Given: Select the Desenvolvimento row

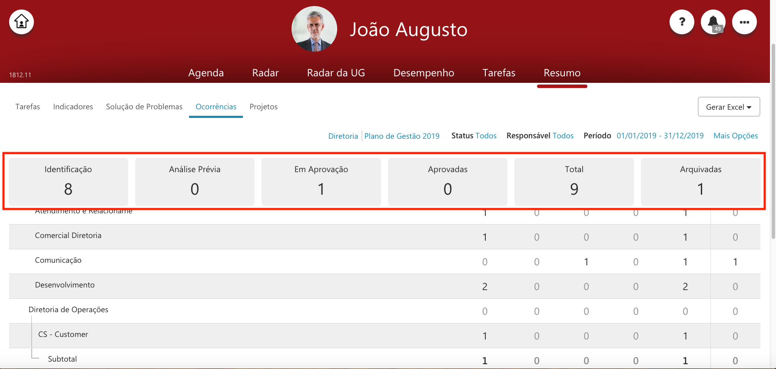Looking at the screenshot, I should 385,286.
